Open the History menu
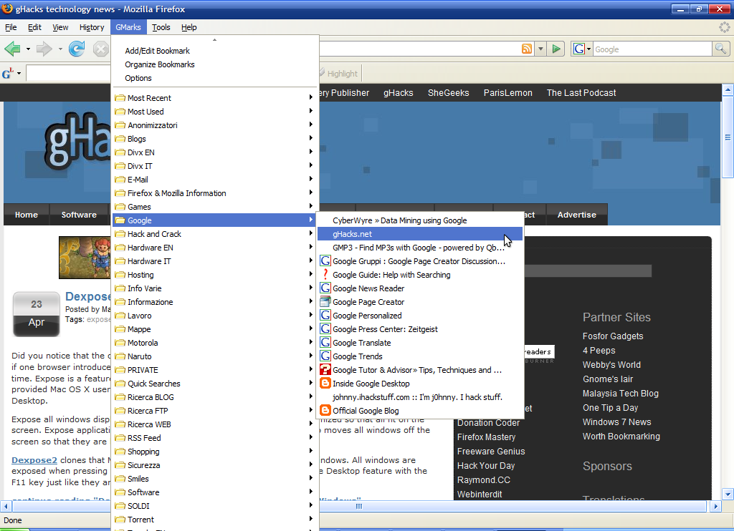Screen dimensions: 734x531 click(x=92, y=27)
